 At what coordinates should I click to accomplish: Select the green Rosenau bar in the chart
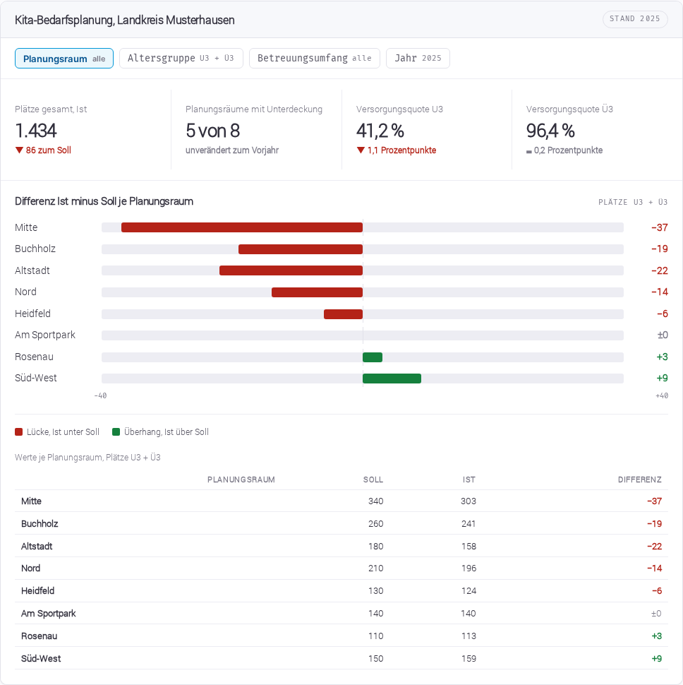373,357
